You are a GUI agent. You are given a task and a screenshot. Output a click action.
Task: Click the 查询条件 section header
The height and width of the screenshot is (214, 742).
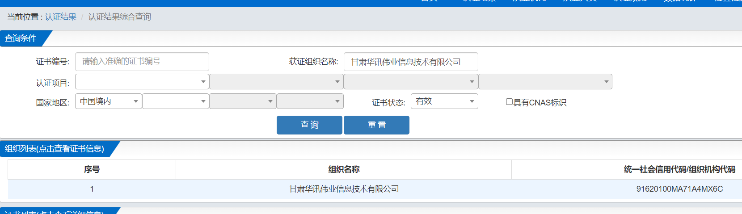tap(21, 38)
